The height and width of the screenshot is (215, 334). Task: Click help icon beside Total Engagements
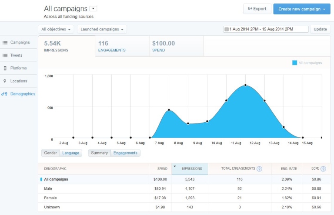click(x=259, y=169)
